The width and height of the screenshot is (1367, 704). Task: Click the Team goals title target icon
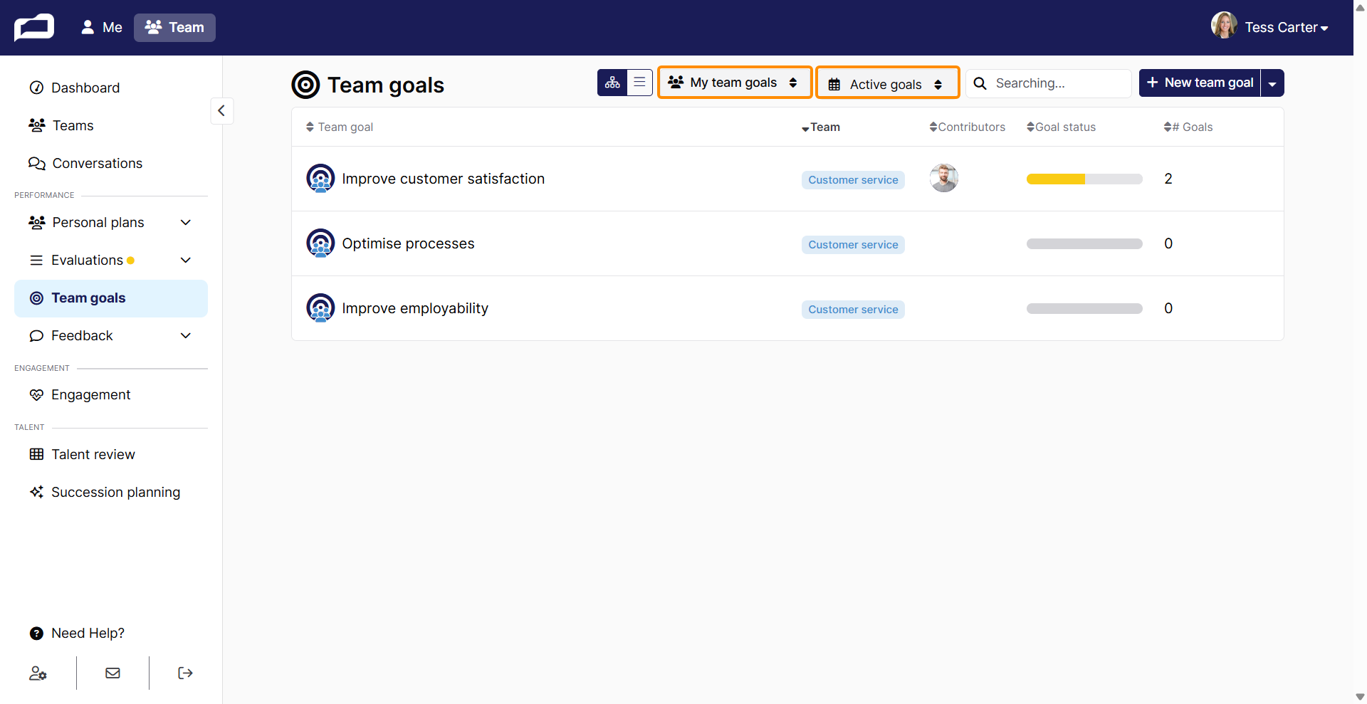tap(305, 85)
